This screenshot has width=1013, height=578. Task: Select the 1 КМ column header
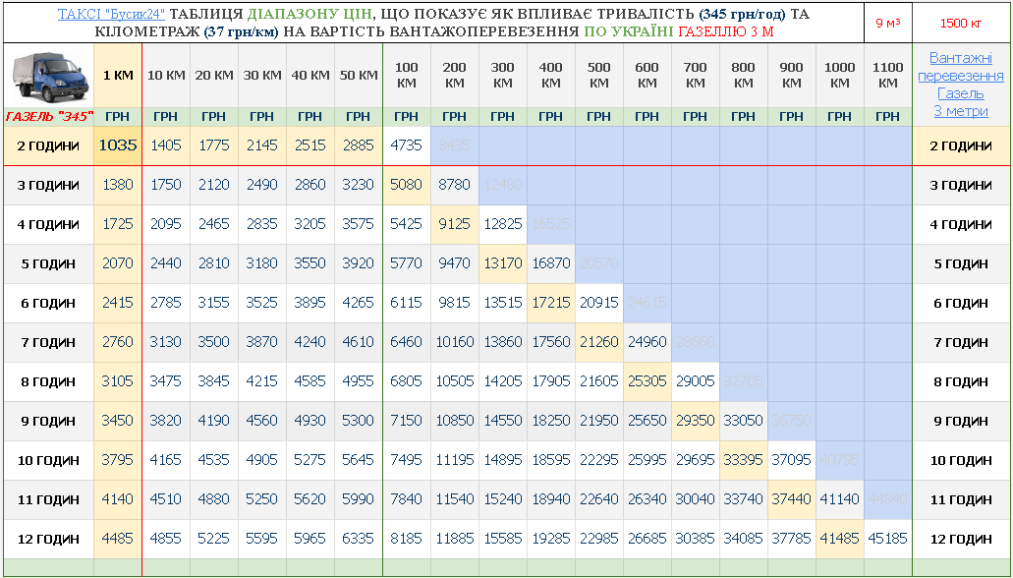[117, 76]
